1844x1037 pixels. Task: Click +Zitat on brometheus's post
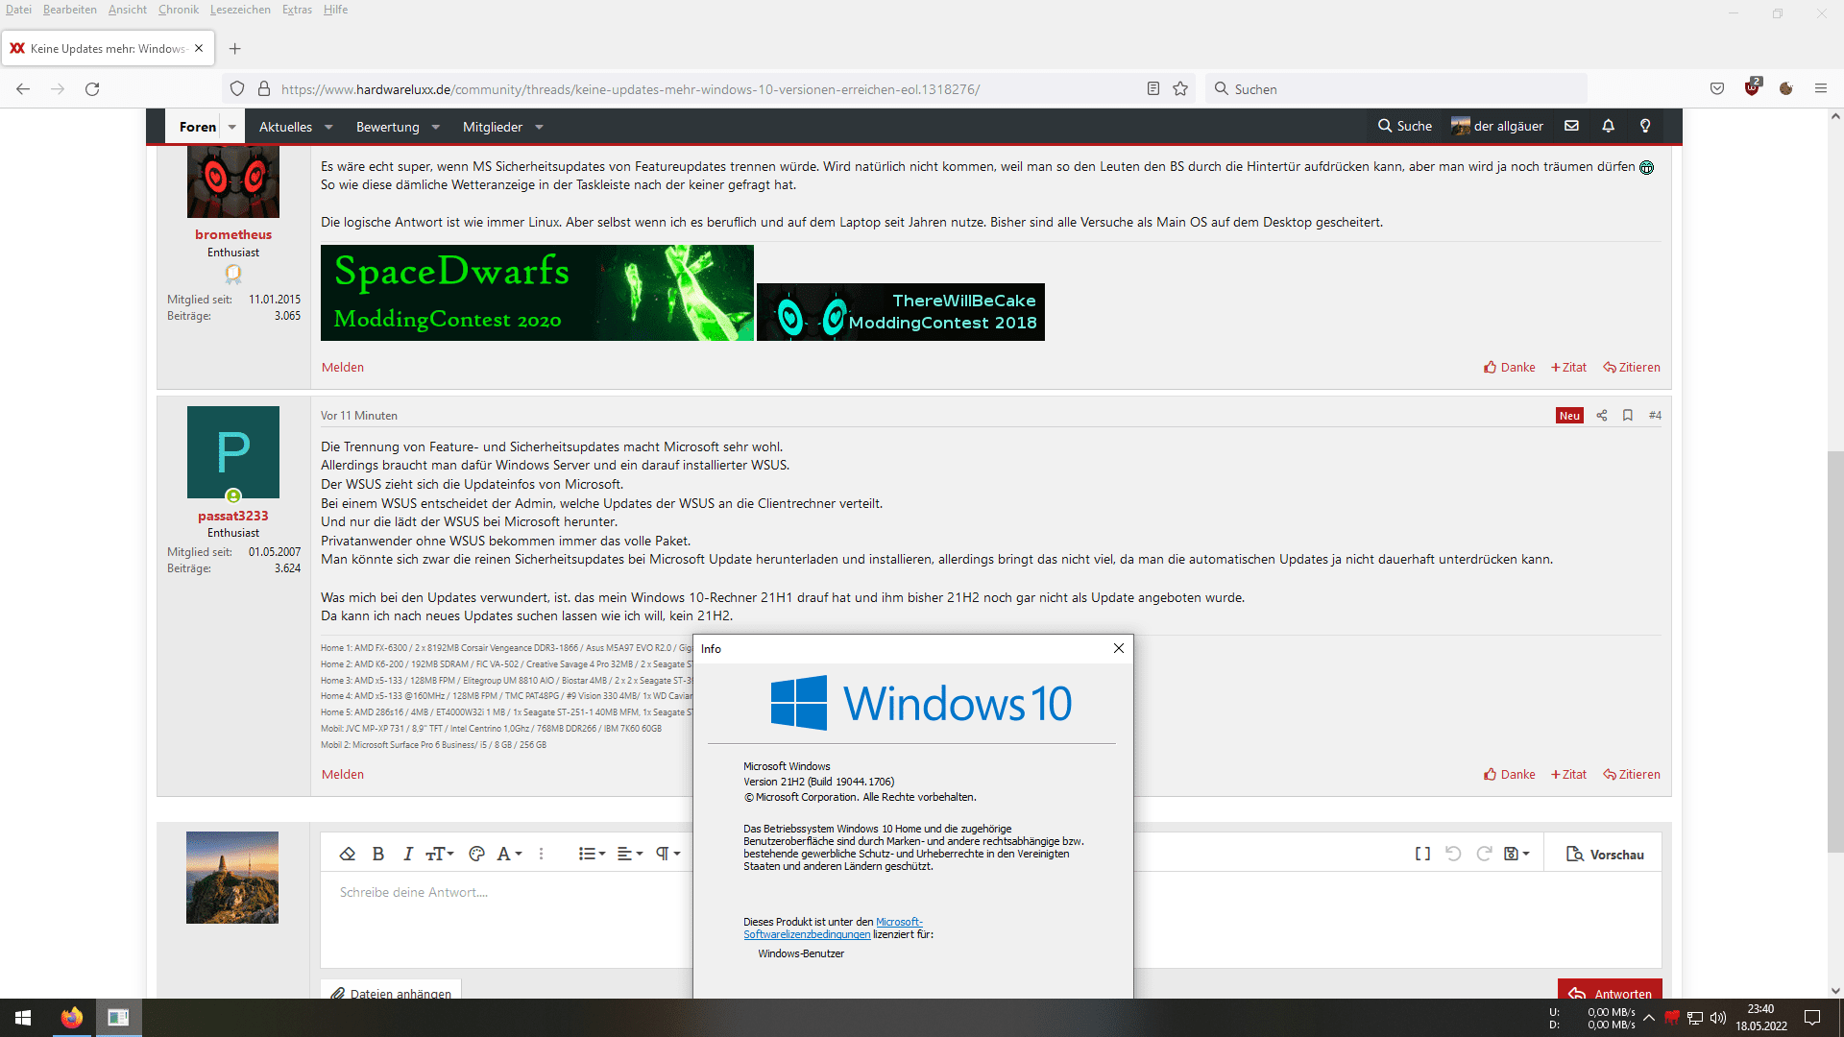pyautogui.click(x=1568, y=367)
